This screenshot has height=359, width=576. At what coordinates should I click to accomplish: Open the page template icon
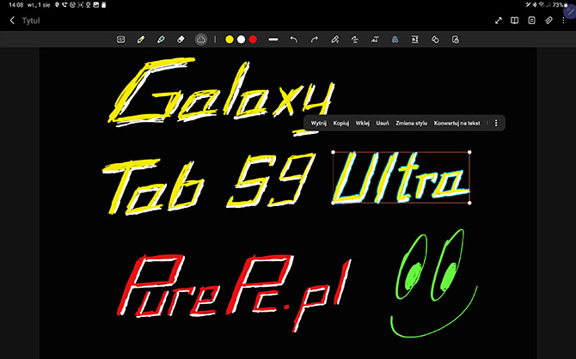point(531,21)
